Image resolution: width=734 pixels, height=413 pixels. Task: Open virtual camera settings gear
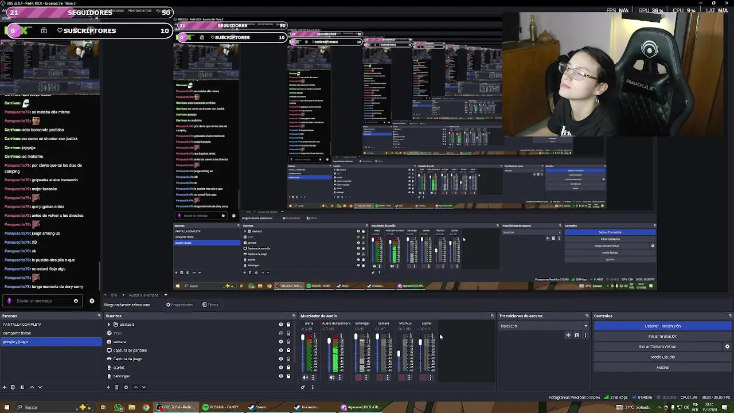[x=727, y=346]
